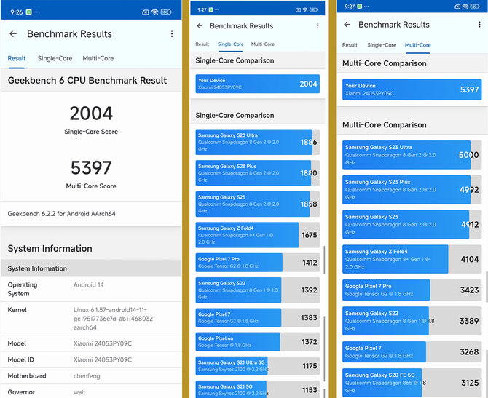Image resolution: width=488 pixels, height=398 pixels.
Task: Tap the 2004 Single-Core Score value
Action: tap(91, 114)
